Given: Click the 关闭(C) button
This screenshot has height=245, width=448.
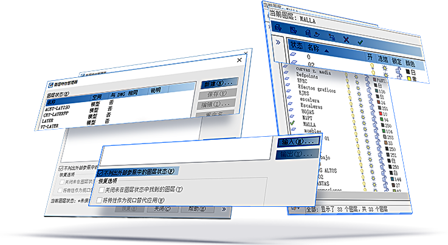Looking at the screenshot, I should click(162, 209).
